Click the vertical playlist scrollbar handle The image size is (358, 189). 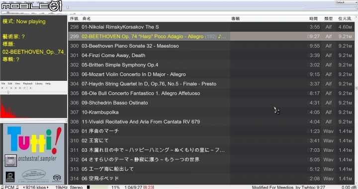coord(356,88)
